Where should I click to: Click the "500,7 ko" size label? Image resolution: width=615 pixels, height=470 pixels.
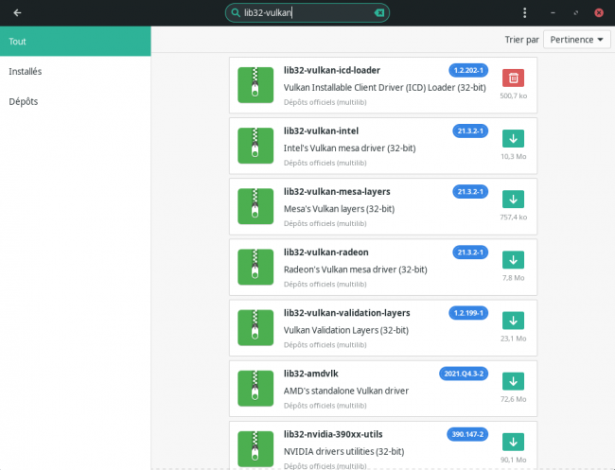tap(513, 96)
